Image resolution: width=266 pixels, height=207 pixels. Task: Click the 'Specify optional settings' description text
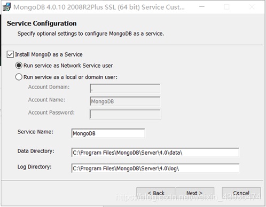pos(91,34)
